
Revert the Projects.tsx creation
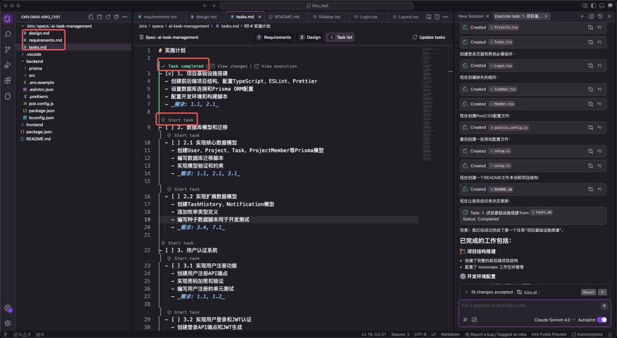point(600,27)
